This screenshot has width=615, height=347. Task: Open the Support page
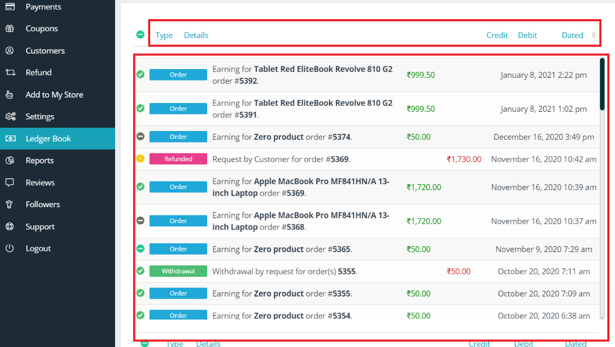click(57, 226)
